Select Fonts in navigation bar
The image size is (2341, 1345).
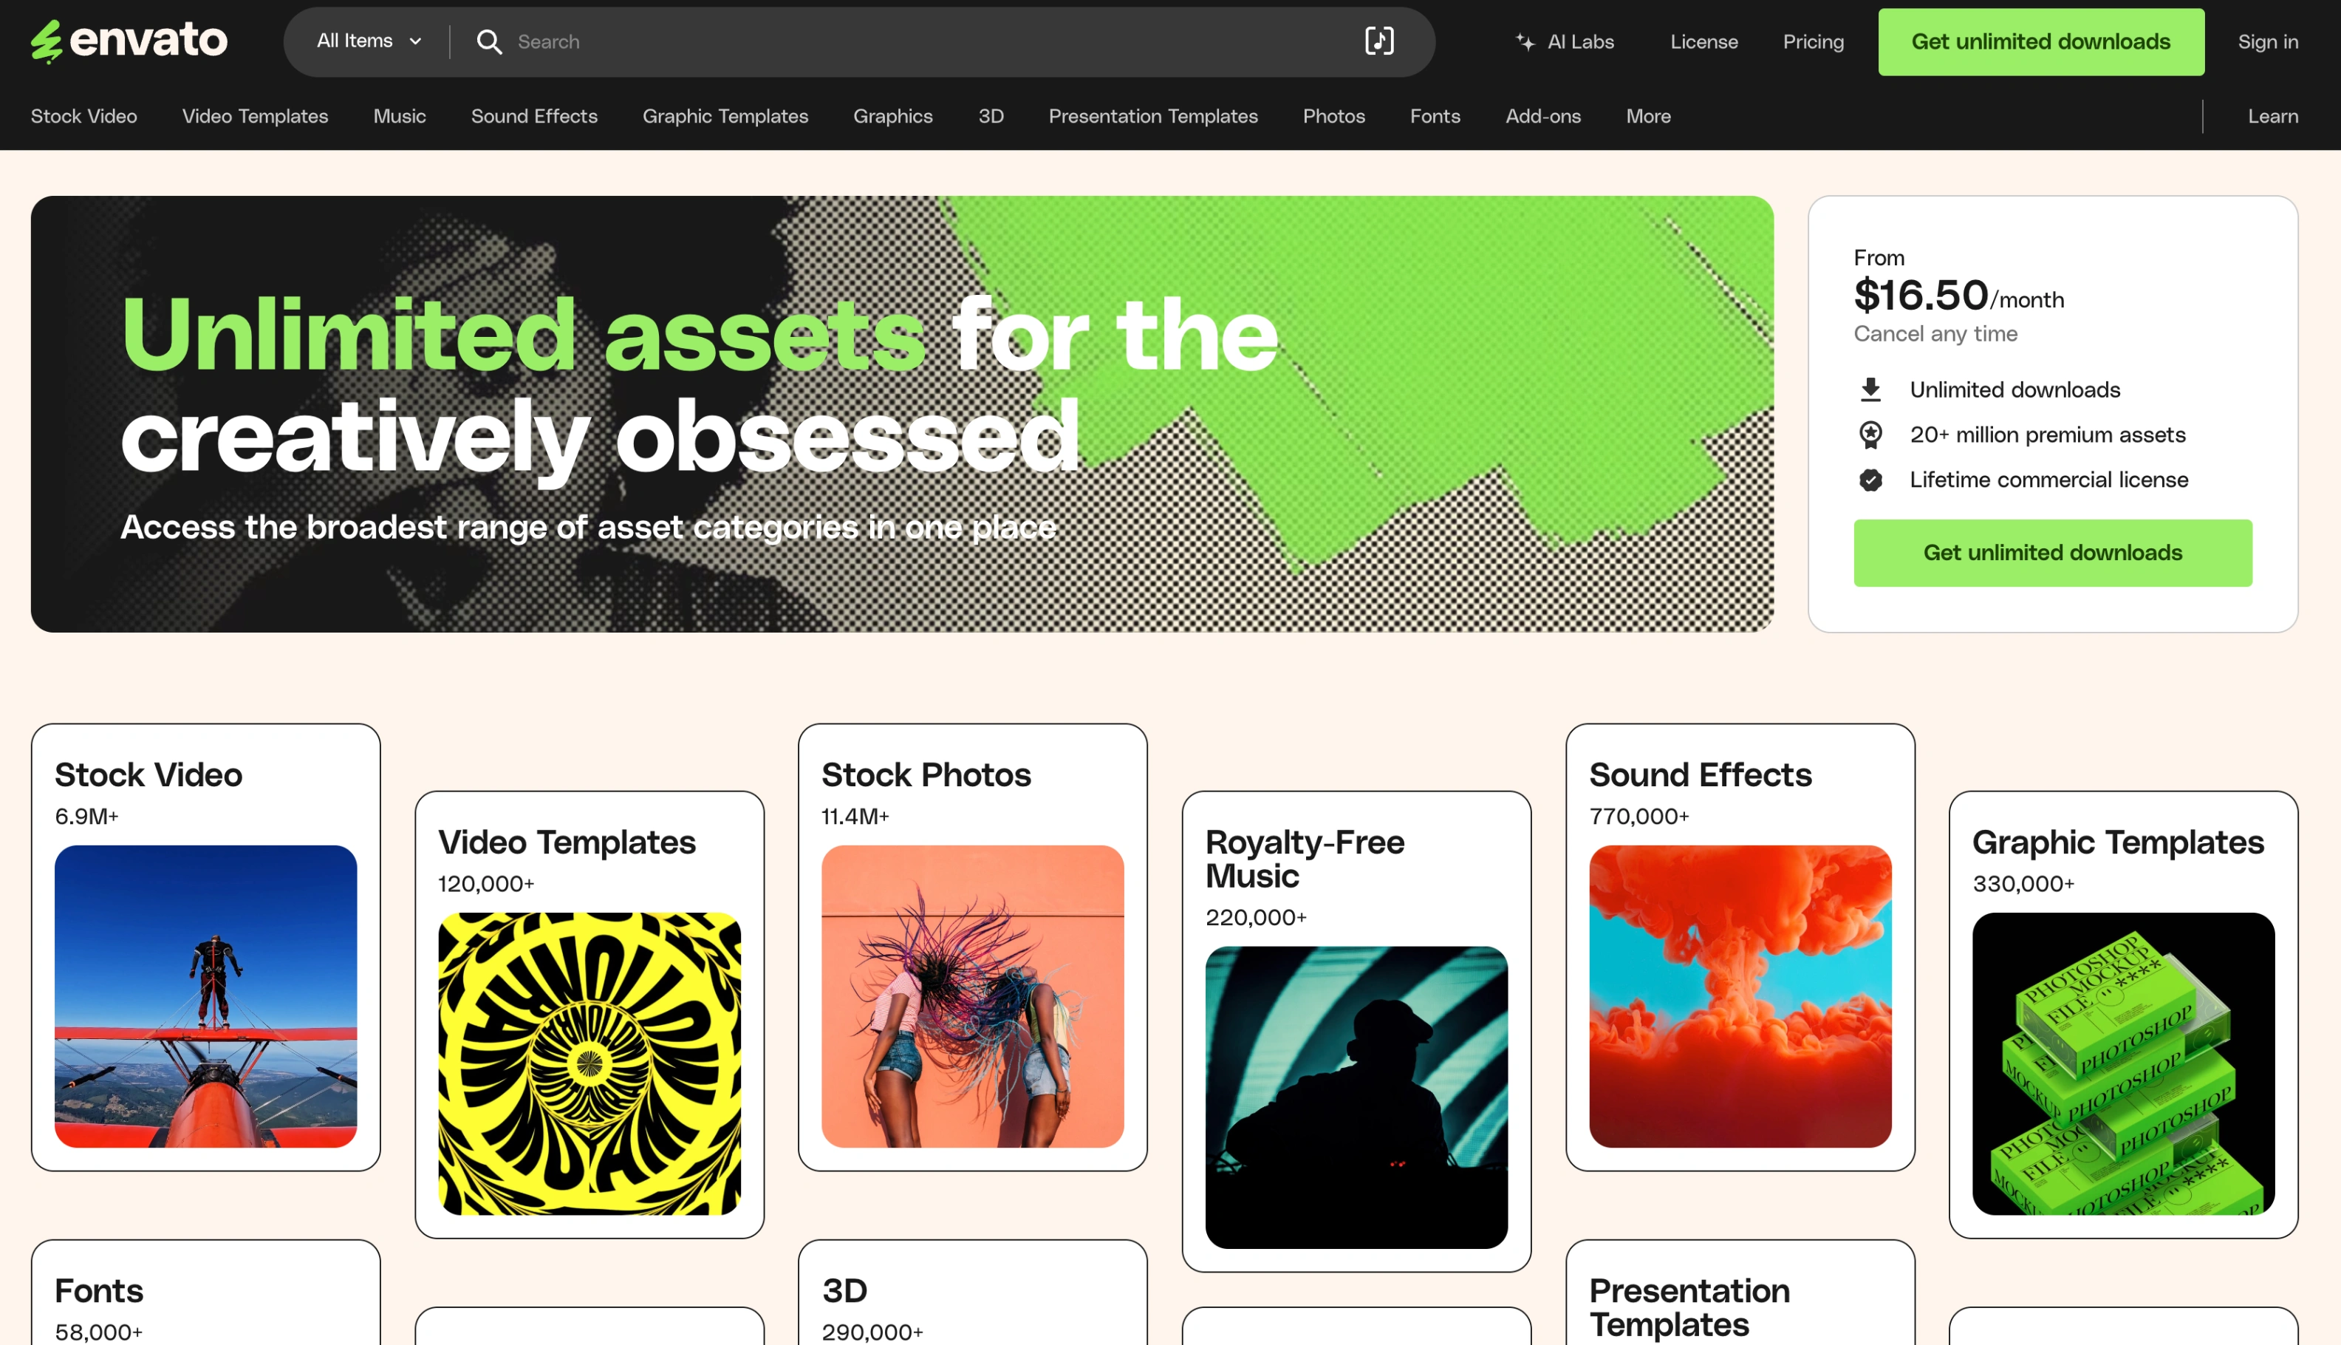coord(1435,117)
